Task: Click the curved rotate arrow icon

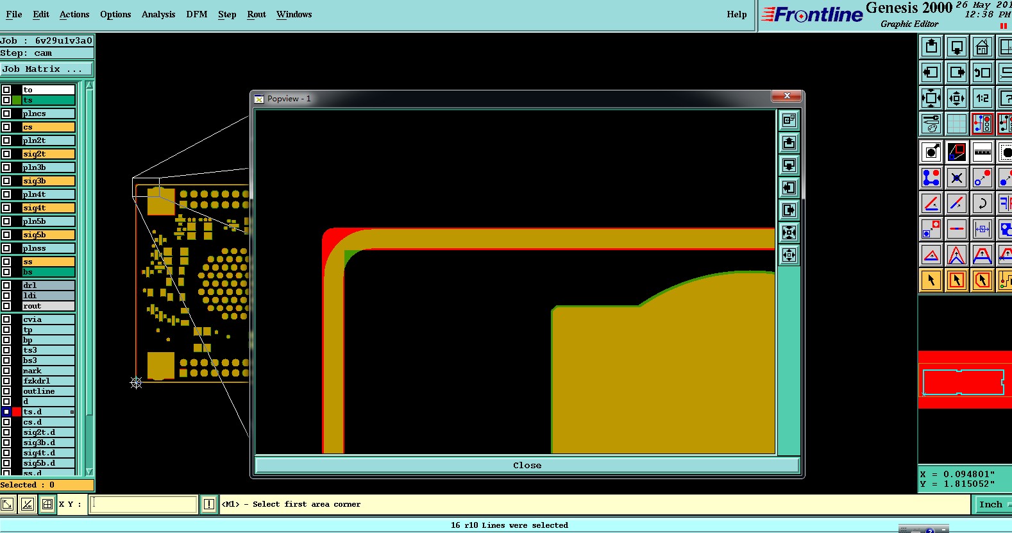Action: coord(982,203)
